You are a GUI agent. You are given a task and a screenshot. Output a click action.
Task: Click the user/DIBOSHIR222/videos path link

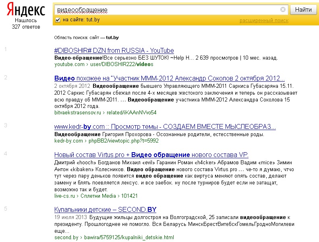click(x=122, y=64)
